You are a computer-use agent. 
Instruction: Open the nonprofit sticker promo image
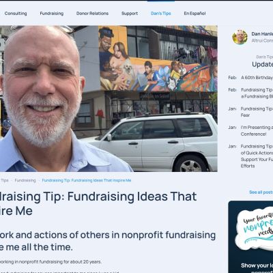pos(254,231)
